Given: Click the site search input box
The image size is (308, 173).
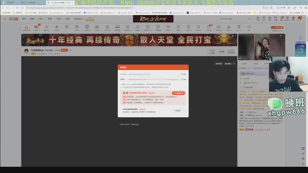Looking at the screenshot, I should click(x=233, y=19).
